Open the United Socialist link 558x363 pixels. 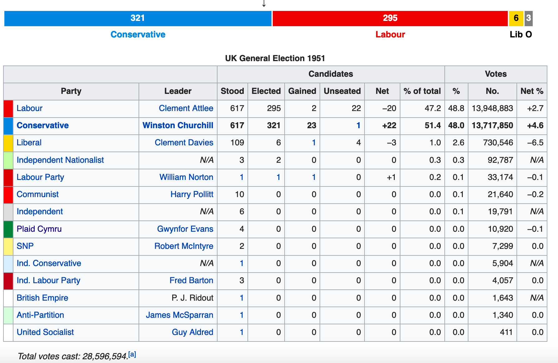click(45, 332)
